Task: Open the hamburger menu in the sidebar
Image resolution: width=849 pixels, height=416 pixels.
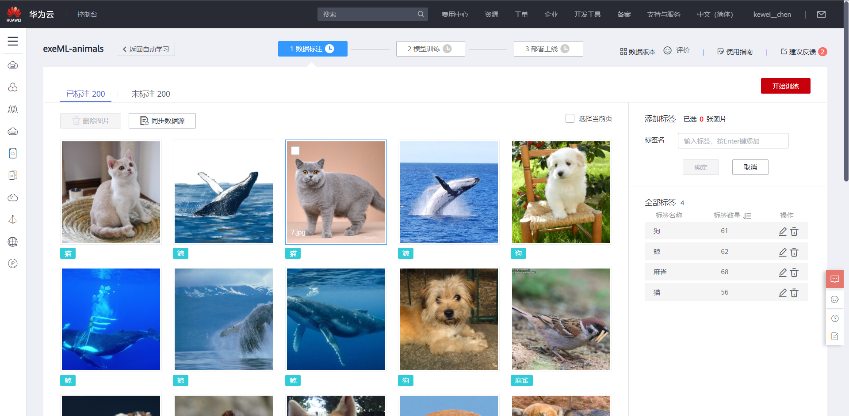Action: tap(13, 41)
